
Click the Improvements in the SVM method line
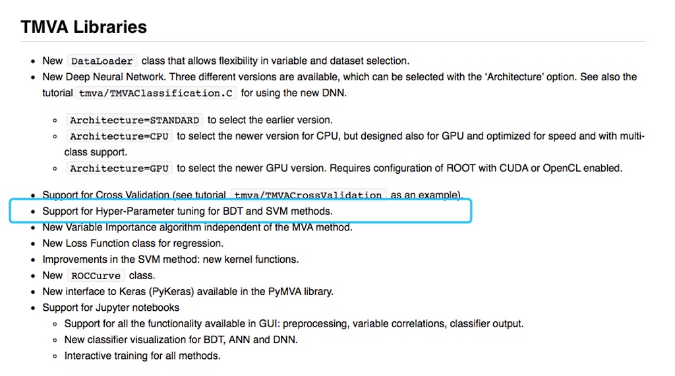pos(171,259)
